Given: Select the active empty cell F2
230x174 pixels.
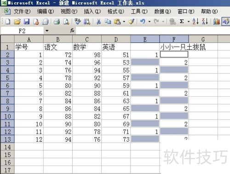Looking at the screenshot, I should pyautogui.click(x=174, y=54).
